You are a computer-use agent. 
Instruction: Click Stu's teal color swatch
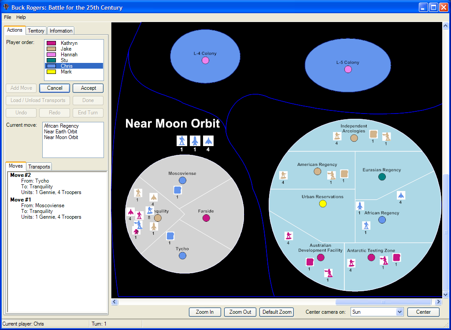[51, 60]
